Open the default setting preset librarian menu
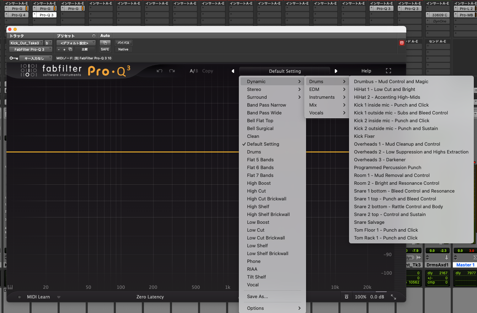 (x=76, y=43)
